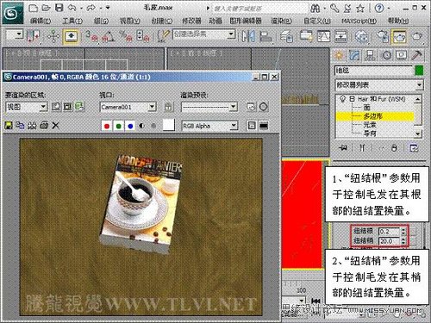The height and width of the screenshot is (323, 431).
Task: Open the 动画 menu
Action: click(x=215, y=21)
